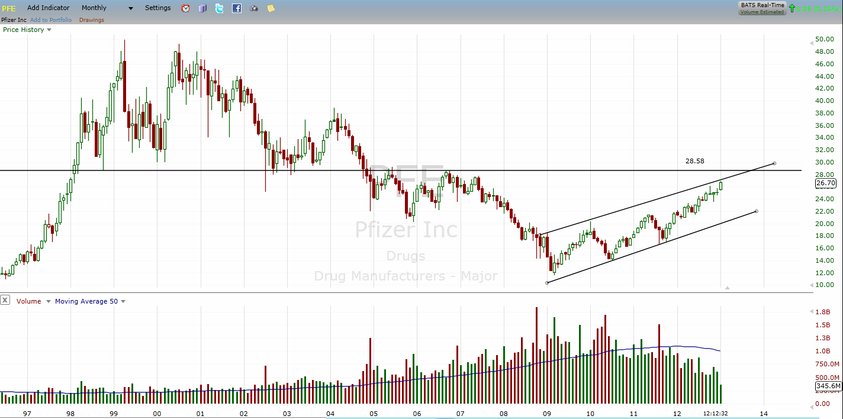Click the green up-arrow price change indicator
Image resolution: width=843 pixels, height=419 pixels.
coord(792,8)
